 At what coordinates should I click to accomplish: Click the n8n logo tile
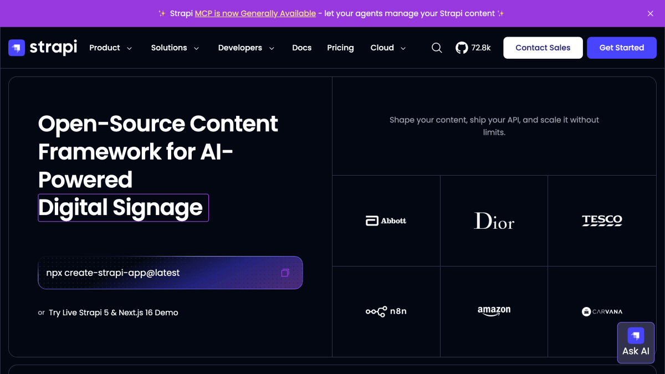pos(386,311)
